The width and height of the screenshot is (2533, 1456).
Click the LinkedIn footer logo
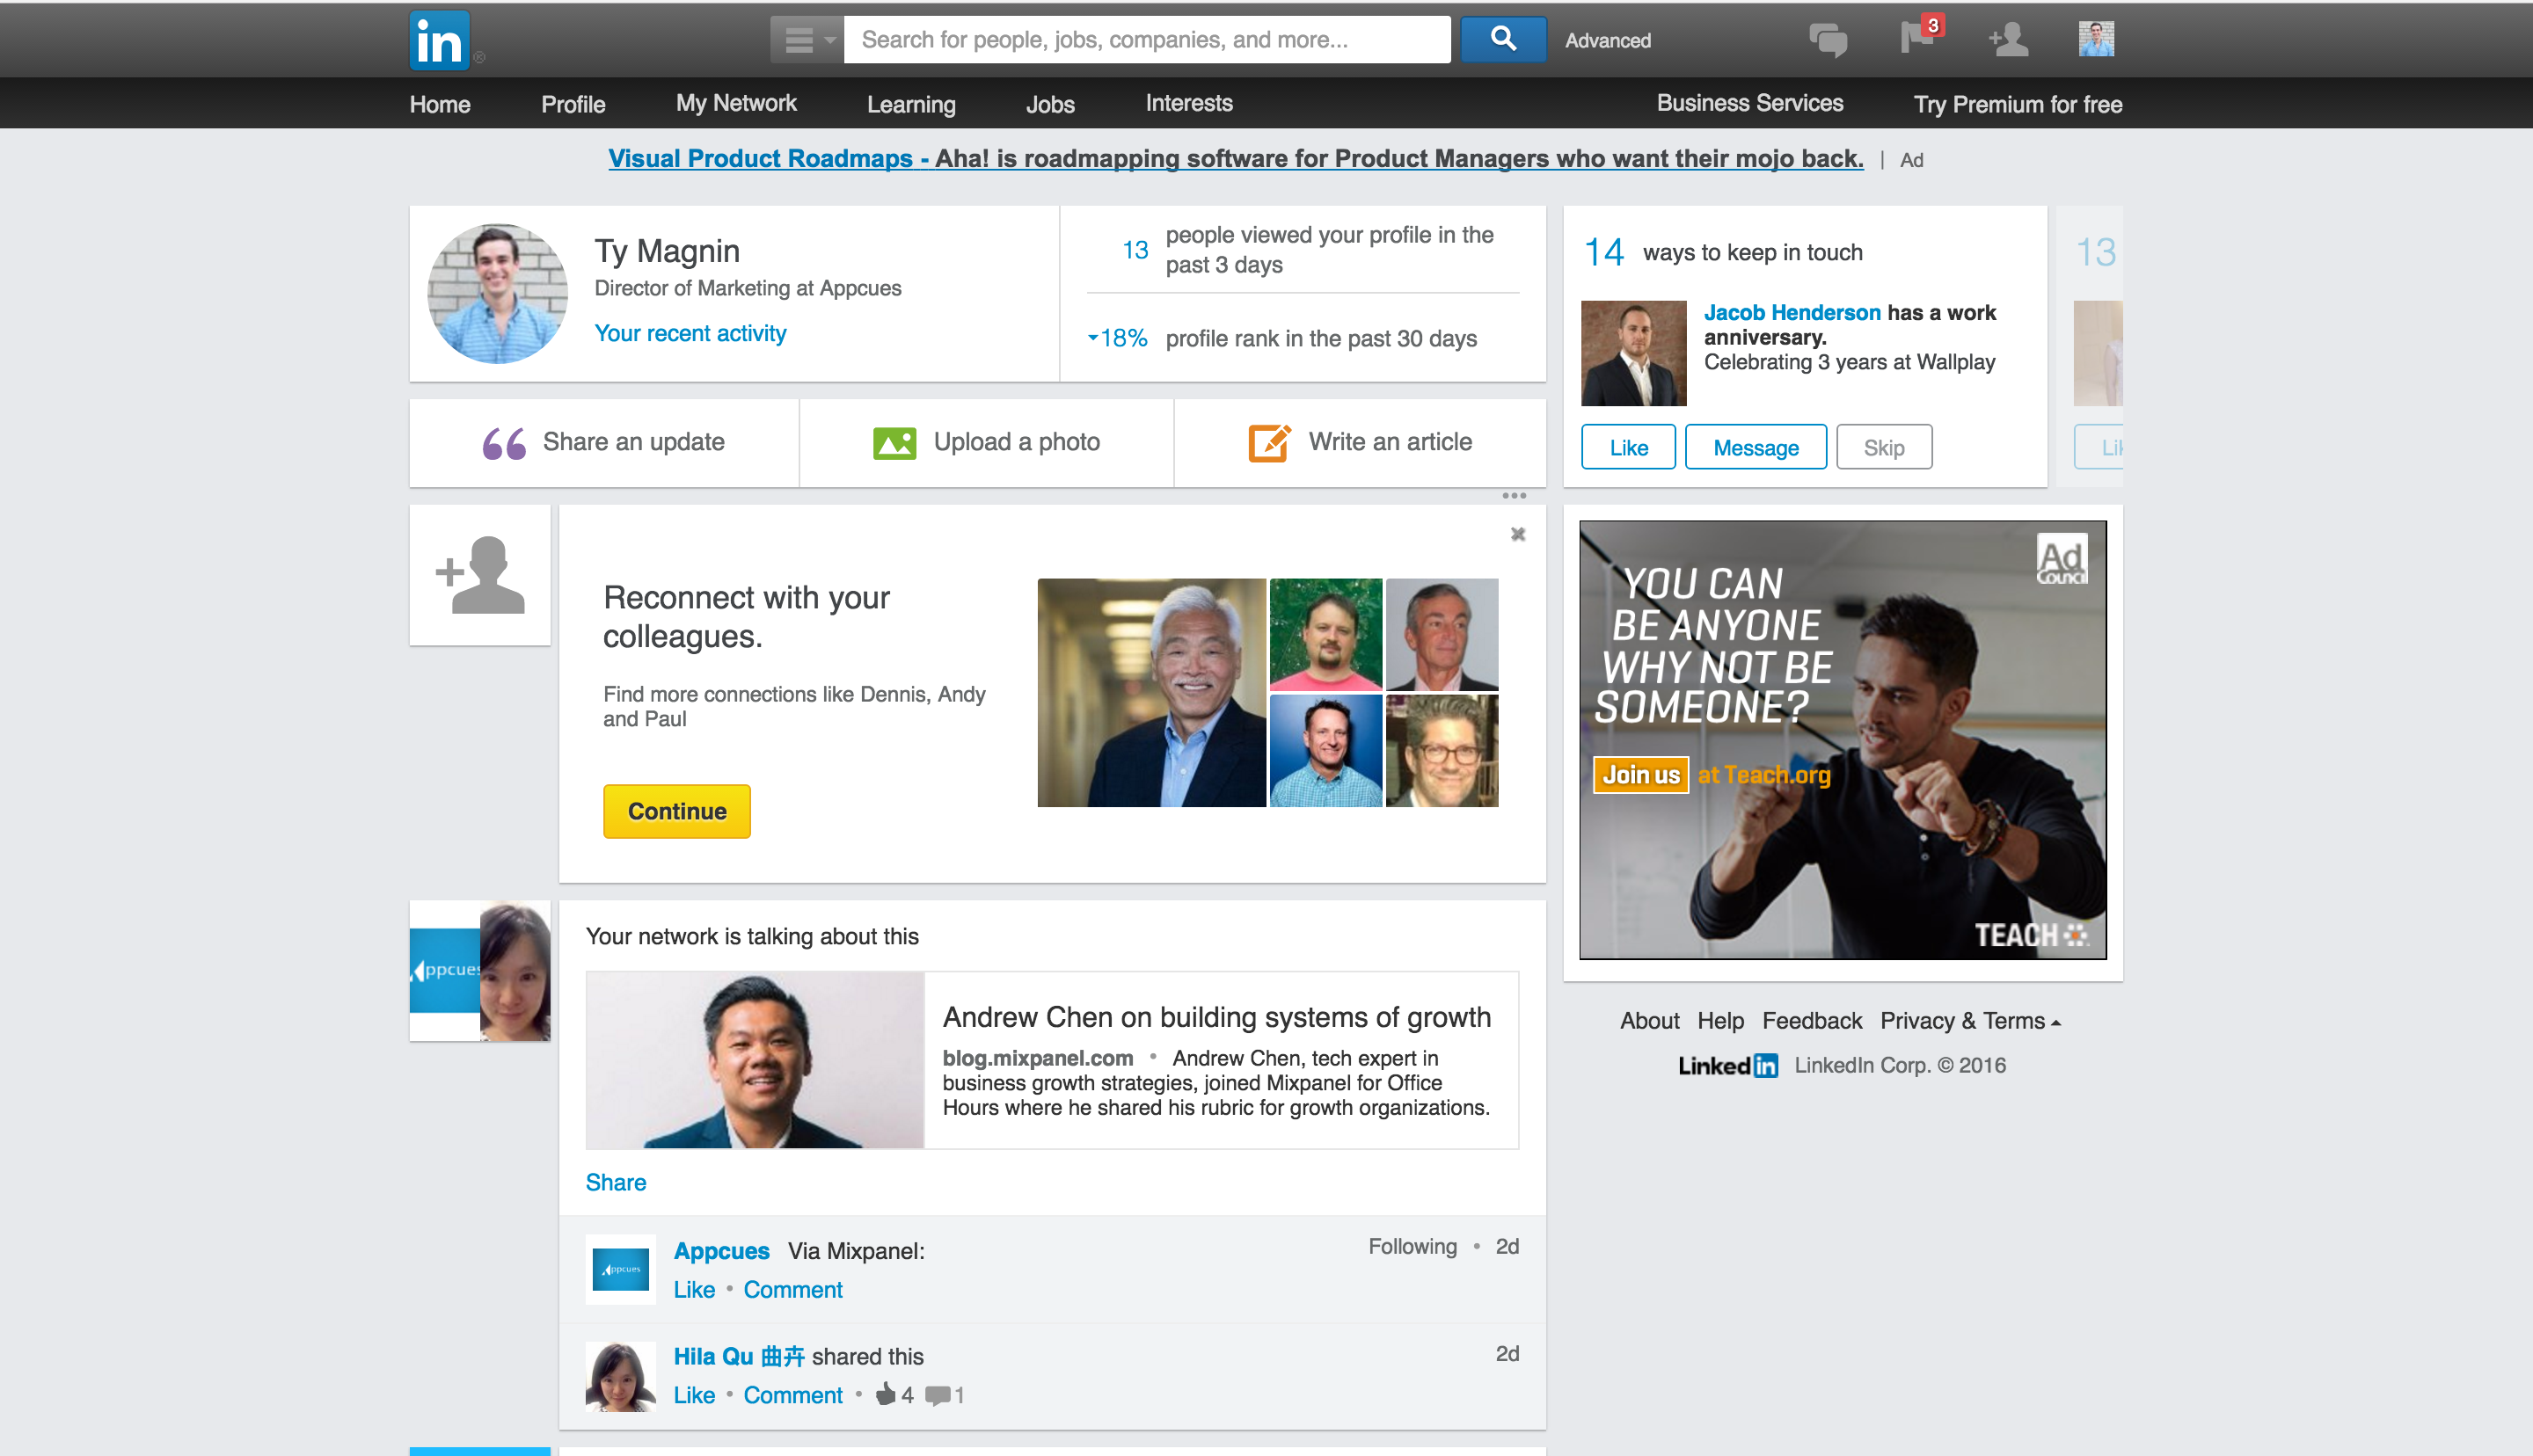[x=1728, y=1066]
